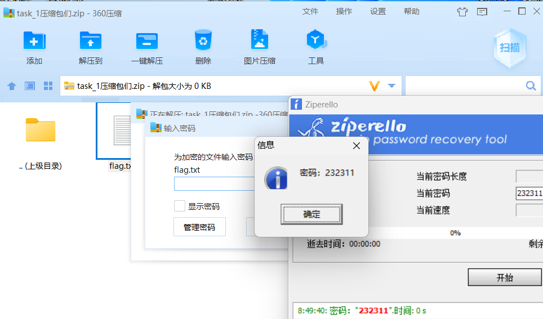This screenshot has width=543, height=319.
Task: Go up one directory with the arrow icon
Action: tap(12, 86)
